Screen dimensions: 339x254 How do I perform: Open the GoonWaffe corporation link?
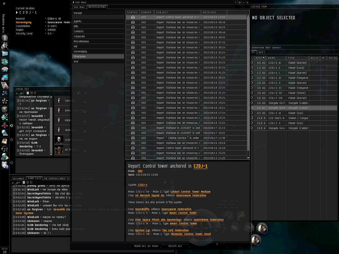(142, 209)
